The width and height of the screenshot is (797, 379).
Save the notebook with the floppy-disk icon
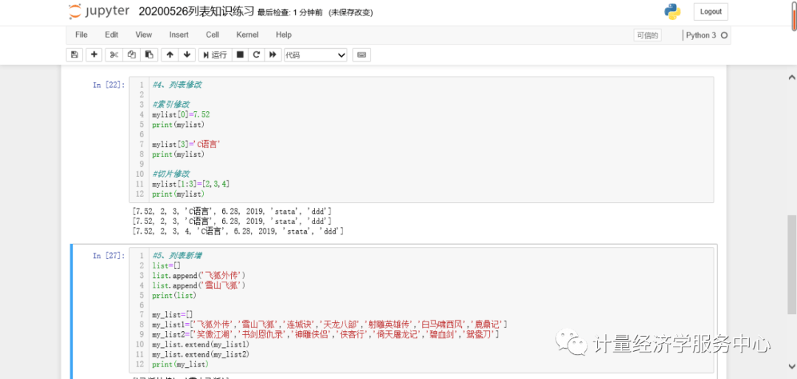click(x=75, y=55)
